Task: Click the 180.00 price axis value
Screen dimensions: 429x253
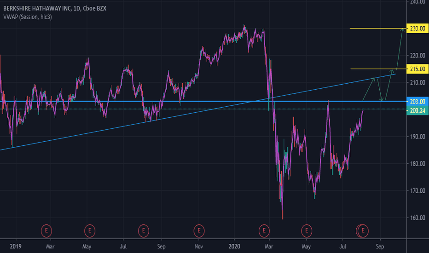Action: pos(417,164)
